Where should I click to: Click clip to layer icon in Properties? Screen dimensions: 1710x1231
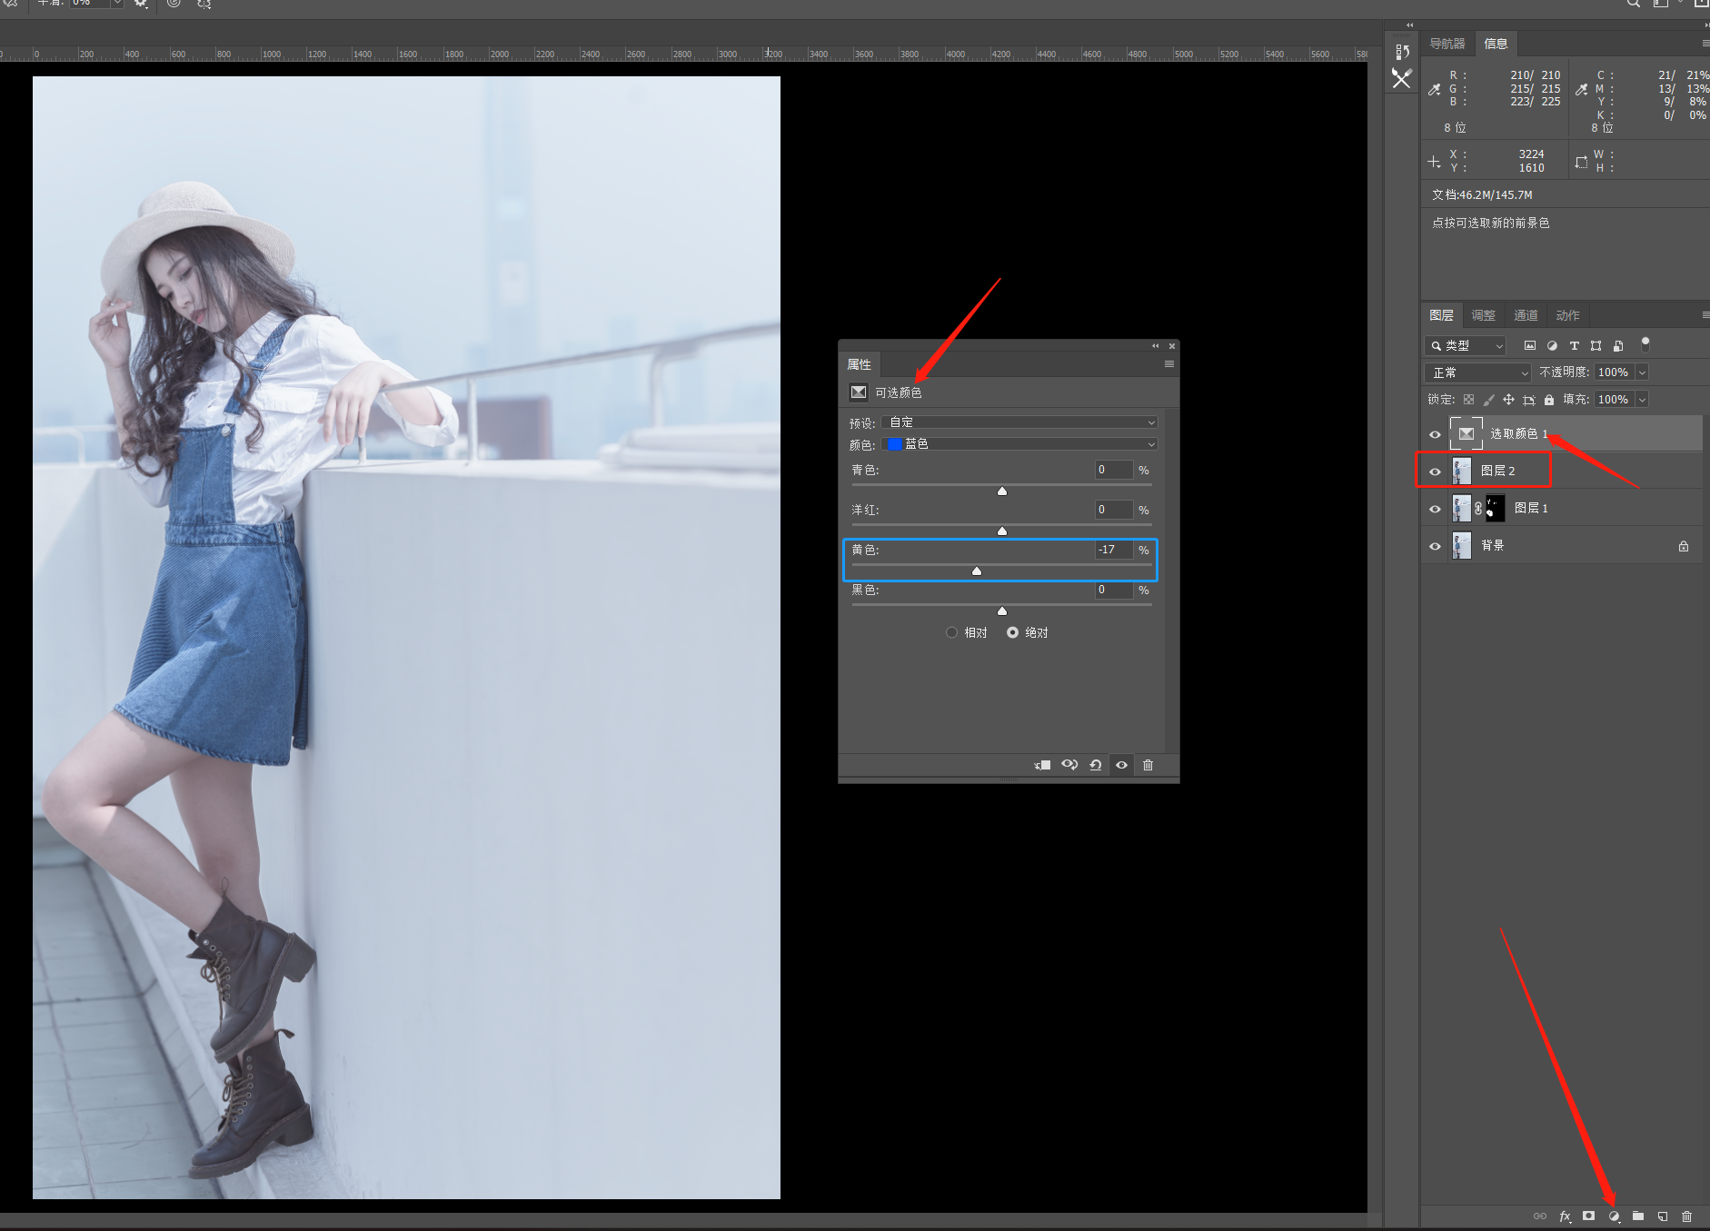click(1042, 765)
